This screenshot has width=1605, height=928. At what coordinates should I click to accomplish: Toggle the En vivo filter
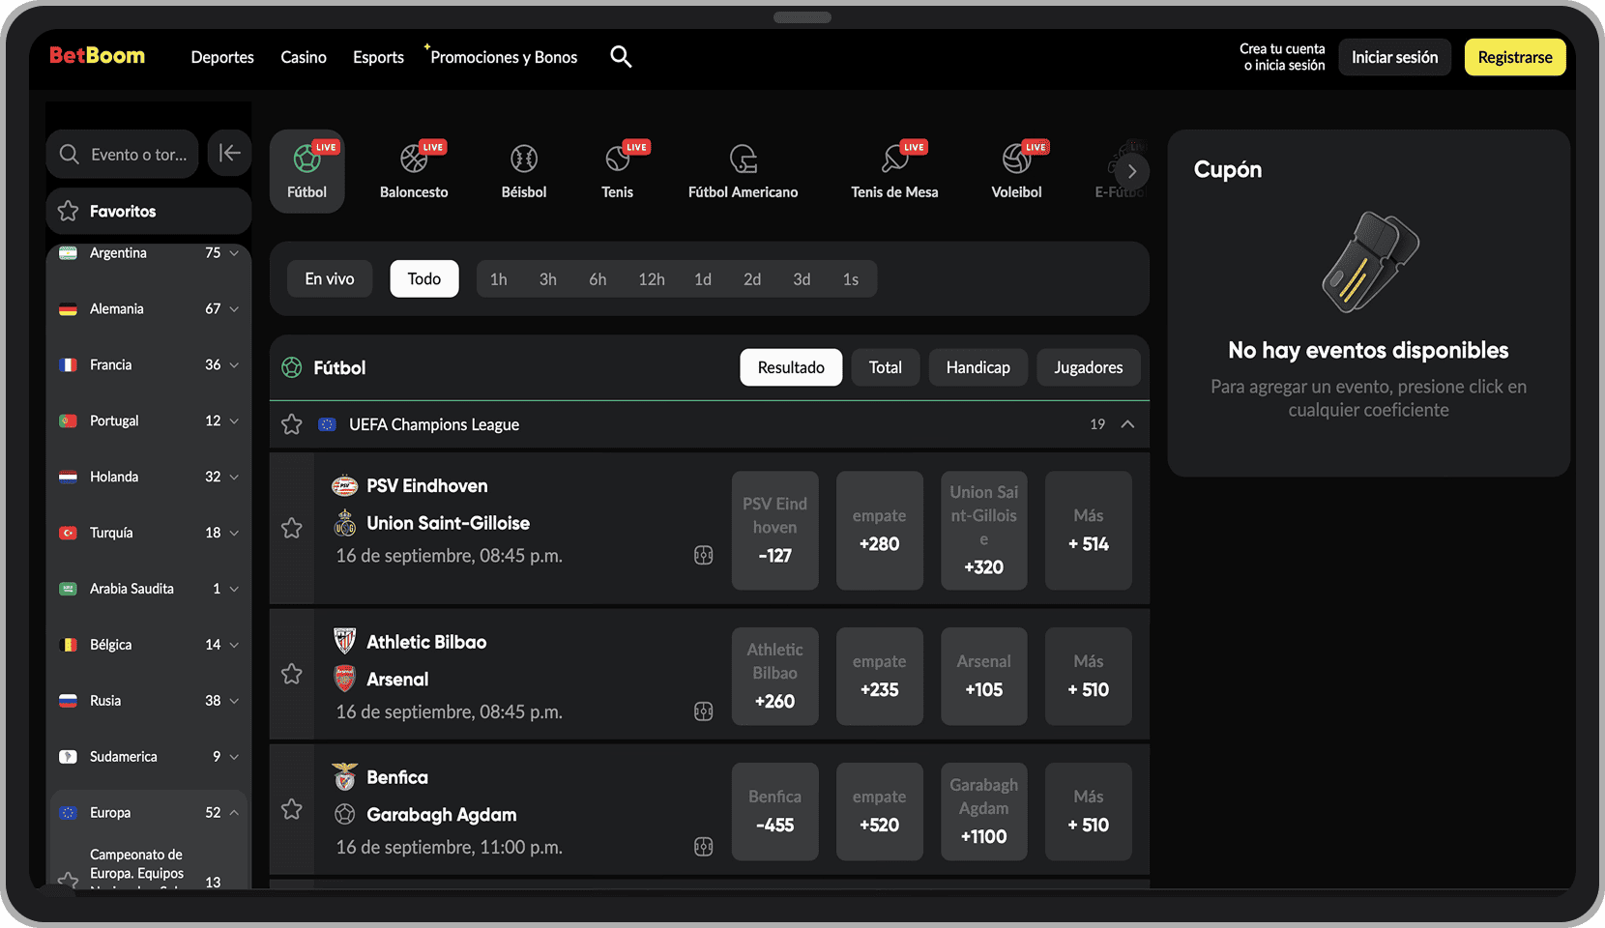(330, 278)
